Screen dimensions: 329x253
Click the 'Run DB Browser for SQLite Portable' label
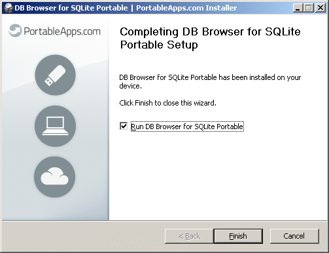click(187, 126)
